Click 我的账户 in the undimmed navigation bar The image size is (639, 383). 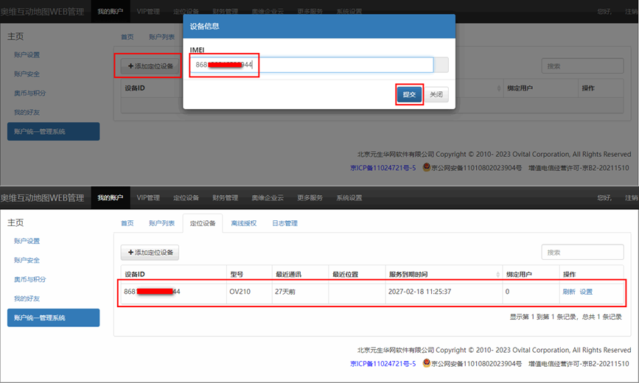(110, 197)
